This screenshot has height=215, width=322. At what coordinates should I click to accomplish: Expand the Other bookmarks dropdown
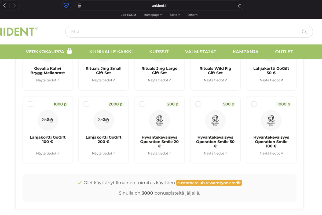click(193, 15)
